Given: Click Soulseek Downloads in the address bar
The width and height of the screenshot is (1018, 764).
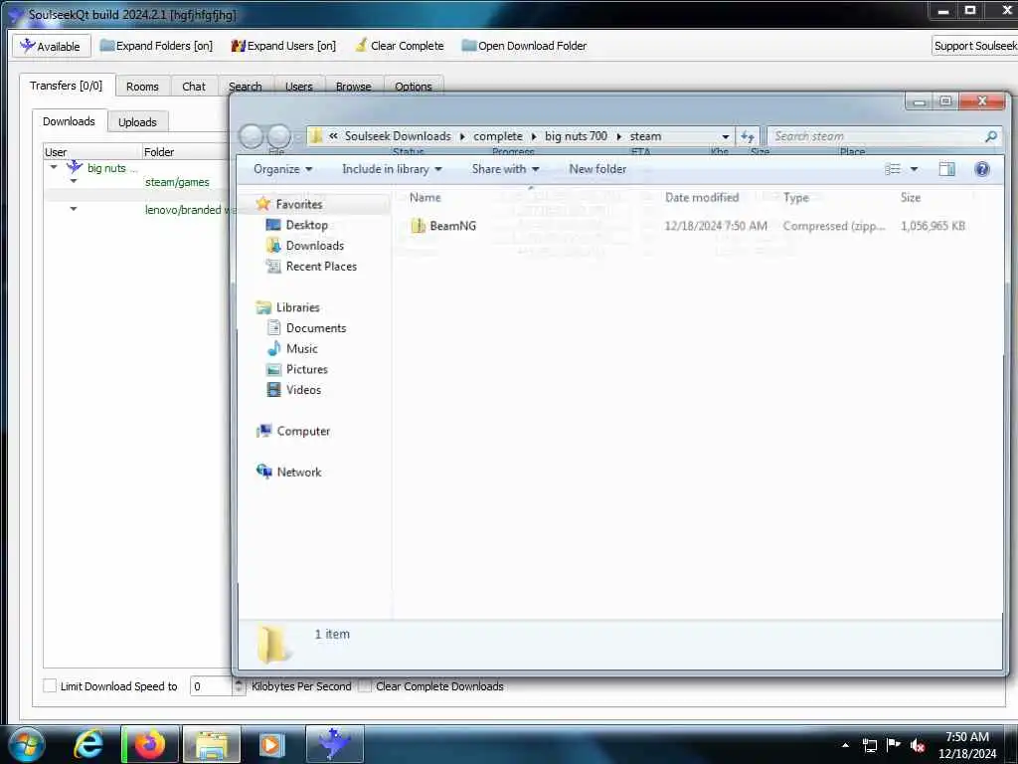Looking at the screenshot, I should [398, 136].
